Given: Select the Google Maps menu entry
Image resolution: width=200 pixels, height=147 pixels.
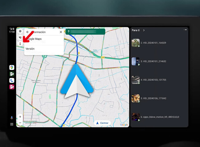Looking at the screenshot, I should [34, 39].
